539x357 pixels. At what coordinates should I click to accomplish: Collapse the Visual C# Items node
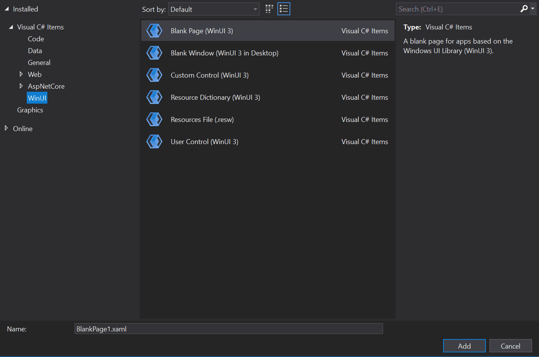11,27
